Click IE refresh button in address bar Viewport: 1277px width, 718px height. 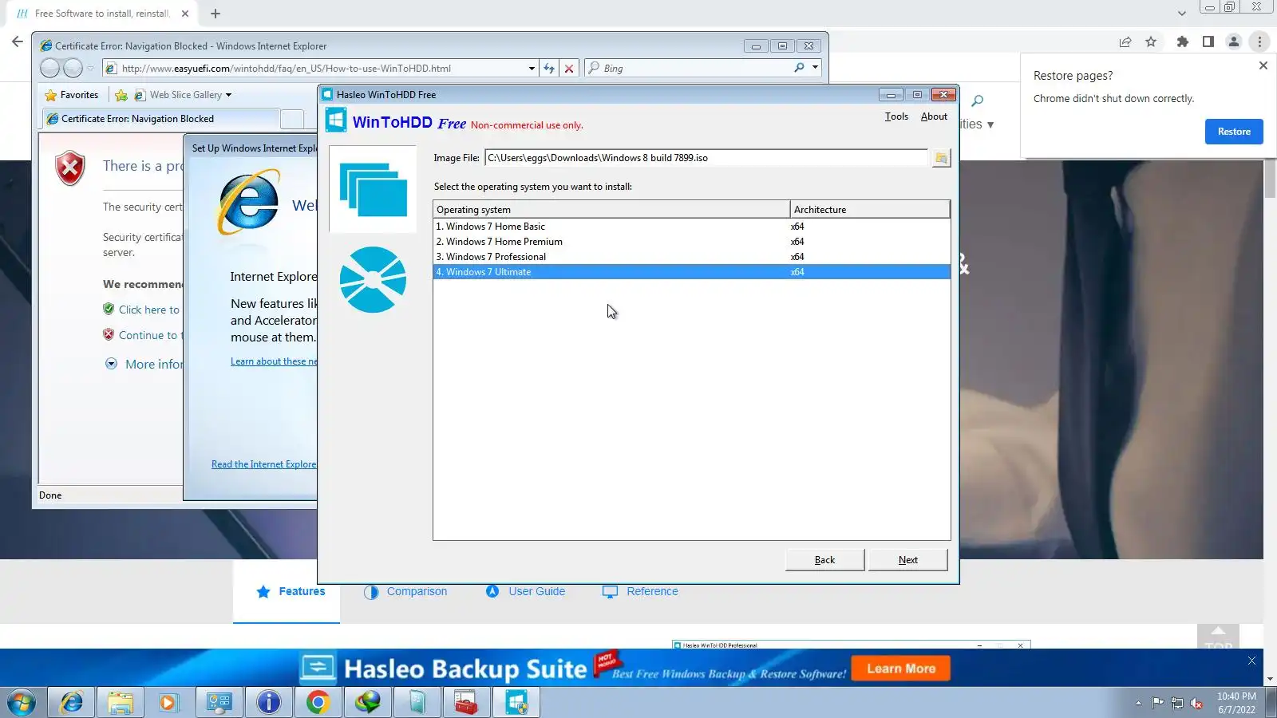549,69
